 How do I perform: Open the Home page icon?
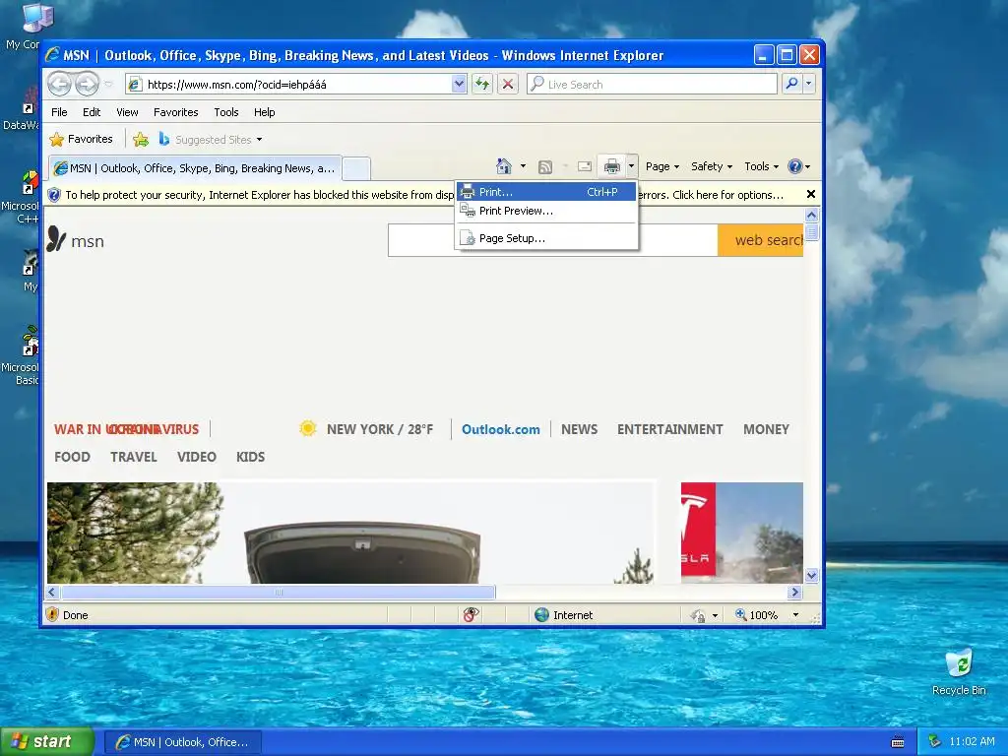pyautogui.click(x=504, y=166)
